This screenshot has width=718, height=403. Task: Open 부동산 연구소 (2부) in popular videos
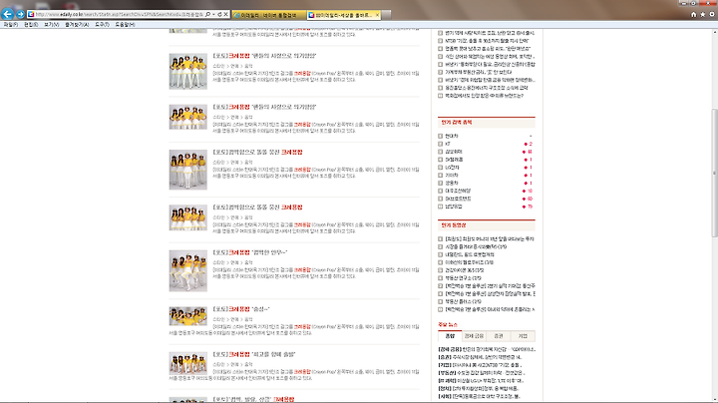pyautogui.click(x=463, y=278)
